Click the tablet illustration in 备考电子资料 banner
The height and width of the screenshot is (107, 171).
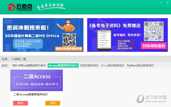coord(104,40)
